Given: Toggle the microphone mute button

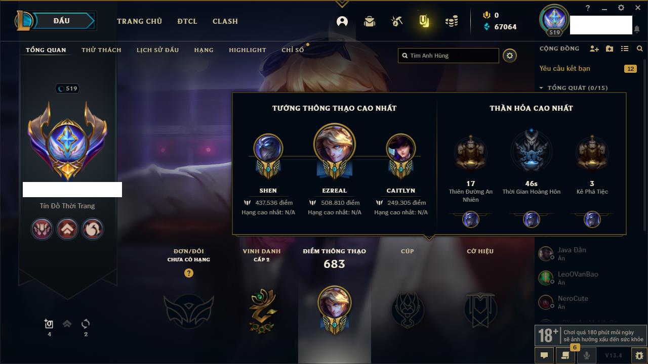Looking at the screenshot, I should click(587, 355).
